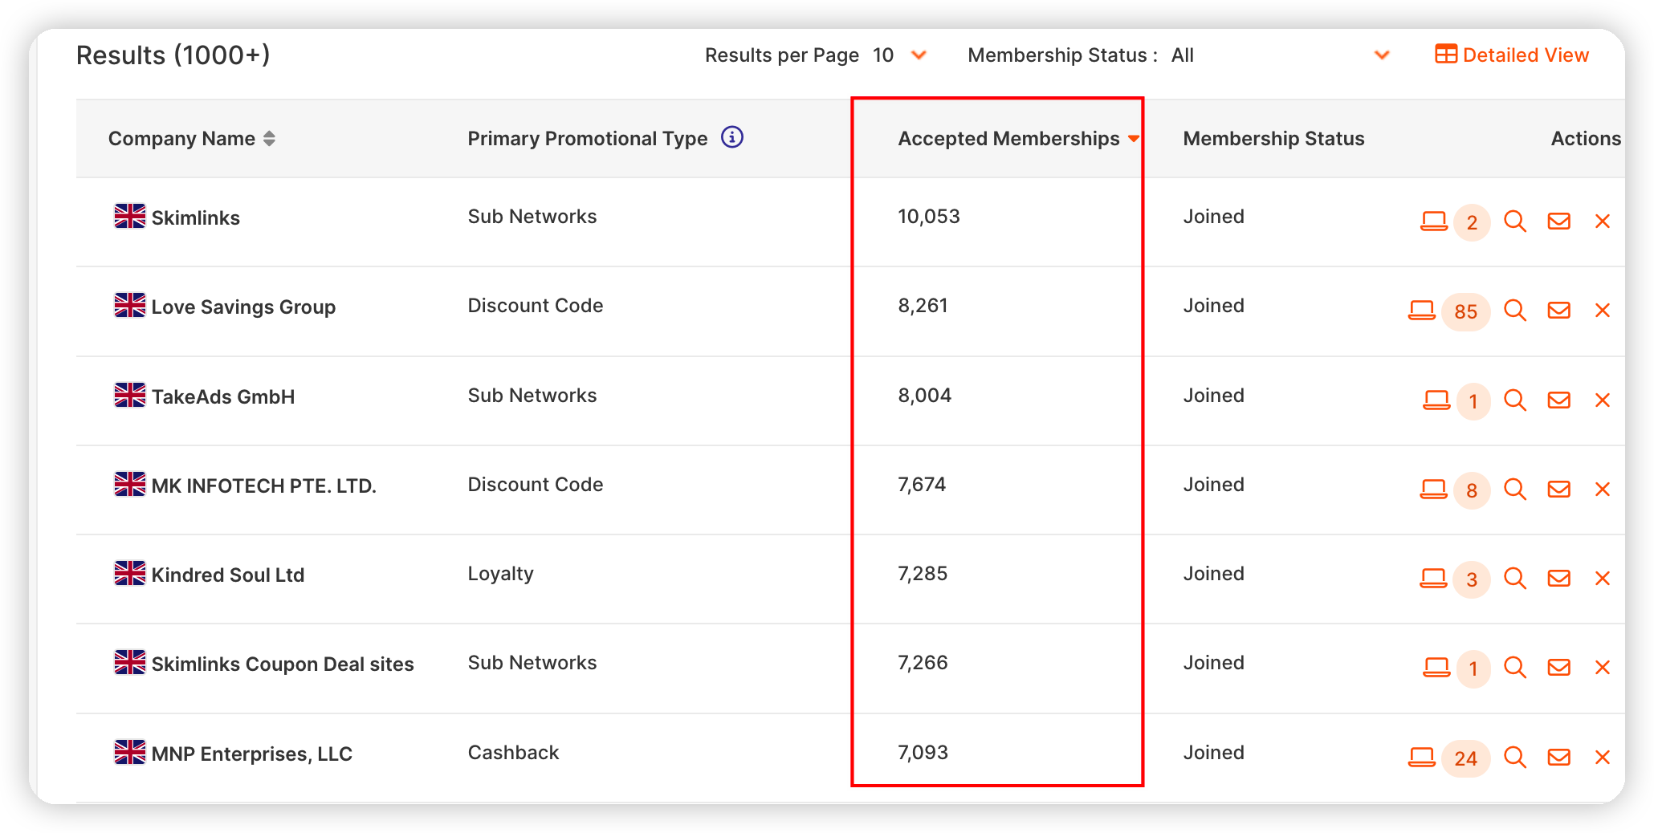Click laptop icon showing 24 for MNP Enterprises

[1424, 756]
